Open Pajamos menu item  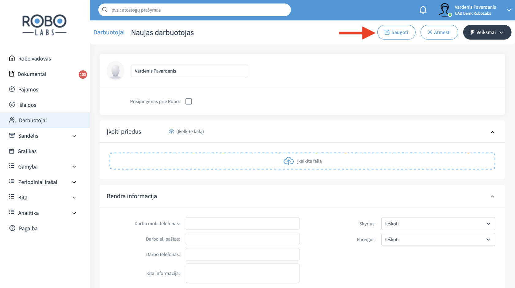28,89
